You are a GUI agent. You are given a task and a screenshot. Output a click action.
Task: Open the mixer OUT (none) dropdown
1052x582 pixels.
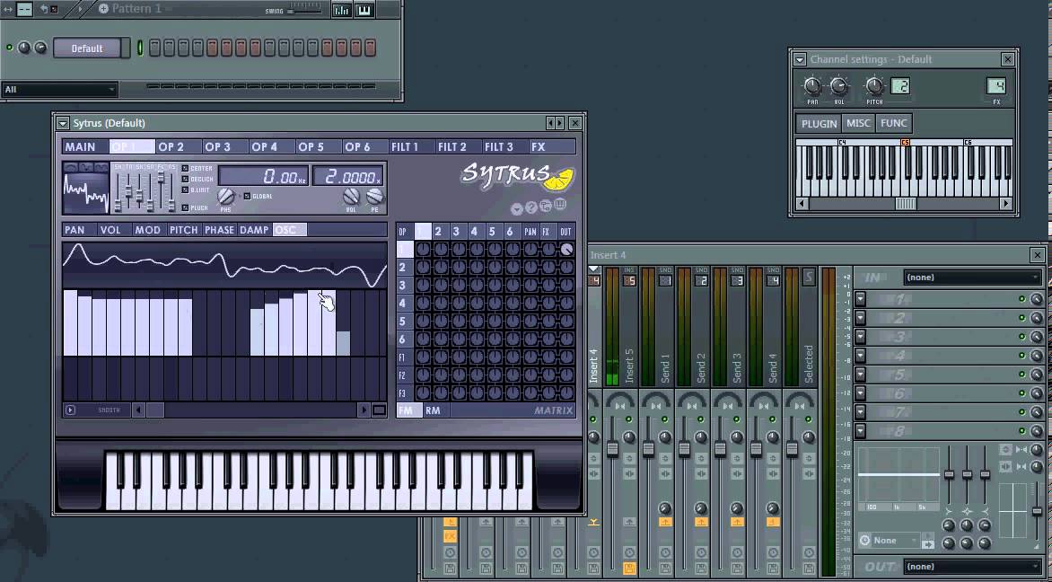(972, 567)
